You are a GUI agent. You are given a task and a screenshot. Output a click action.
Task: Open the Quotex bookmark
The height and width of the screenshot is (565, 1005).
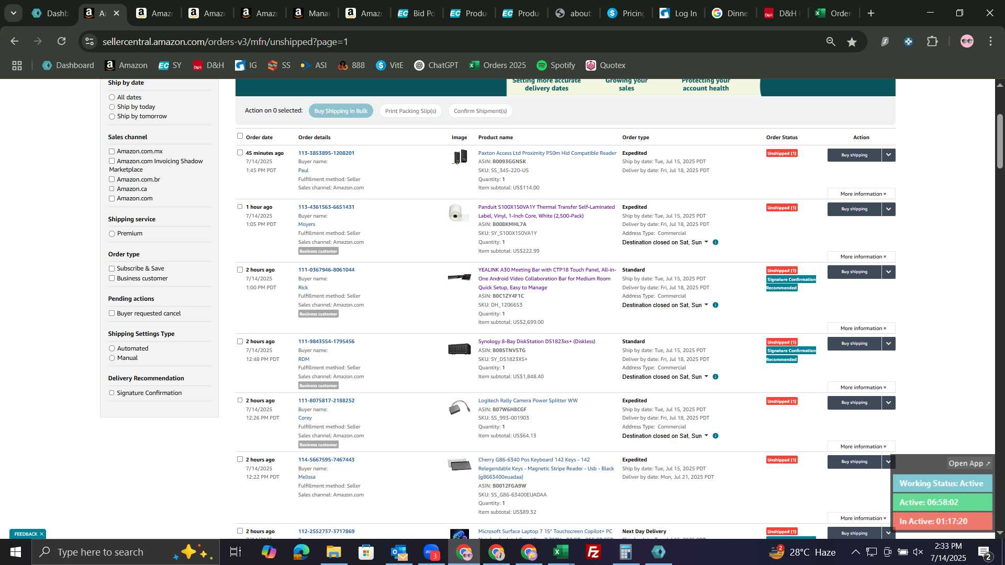coord(606,65)
